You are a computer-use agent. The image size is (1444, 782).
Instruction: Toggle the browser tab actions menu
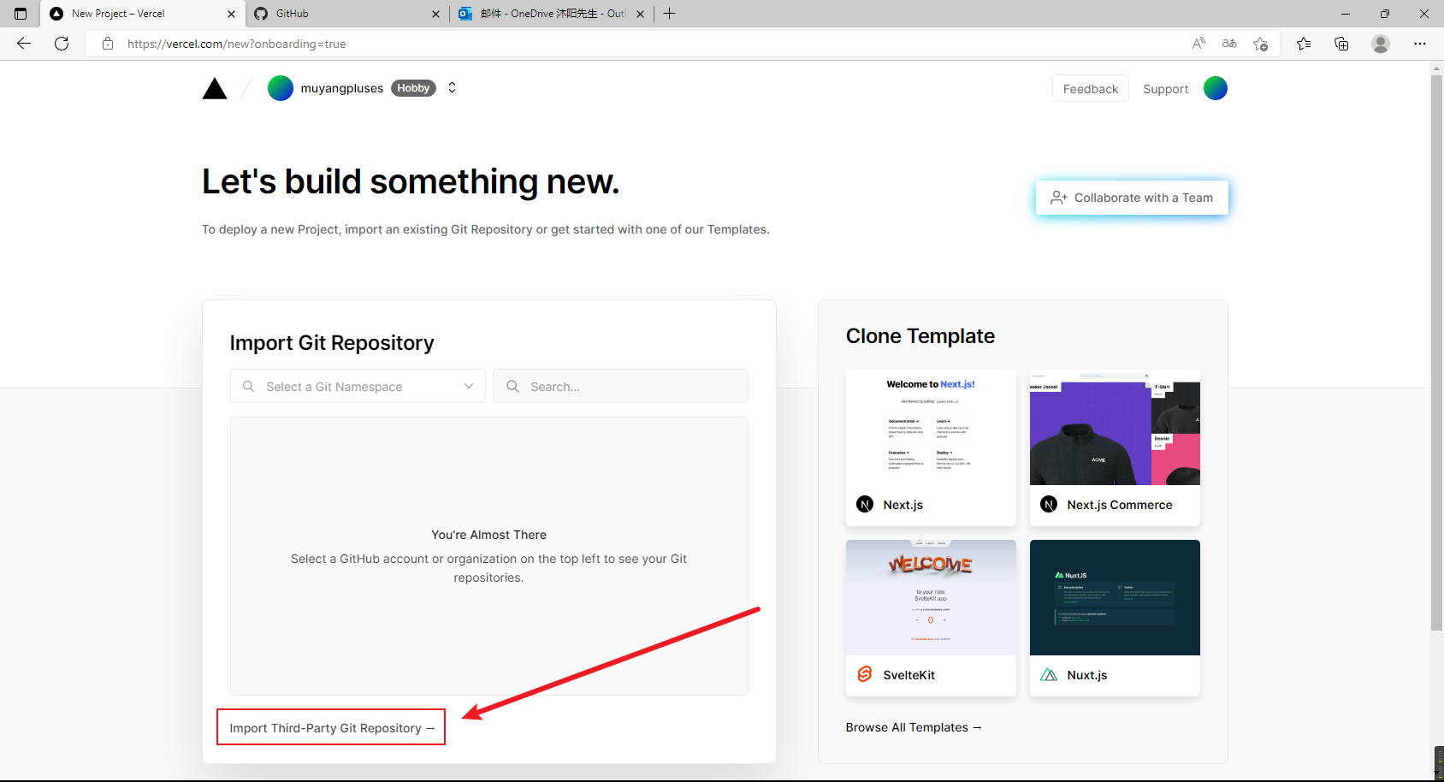point(21,14)
